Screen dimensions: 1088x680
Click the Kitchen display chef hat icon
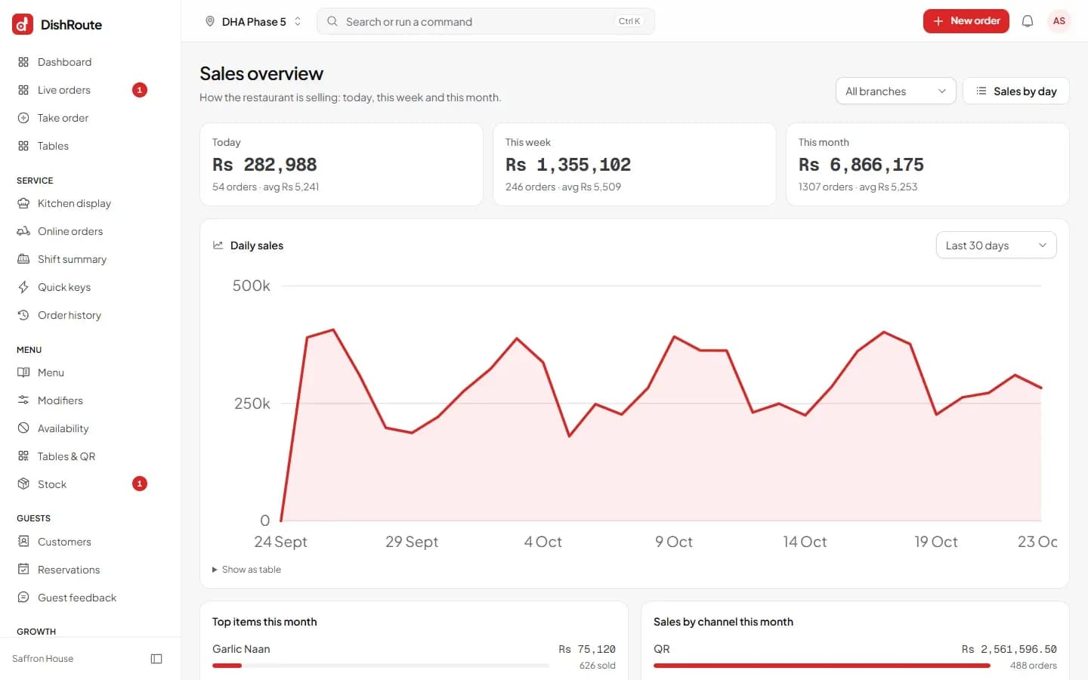pos(23,203)
